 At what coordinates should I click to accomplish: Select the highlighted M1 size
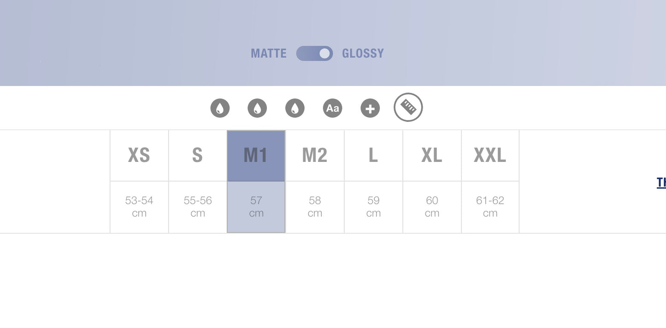[x=256, y=155]
